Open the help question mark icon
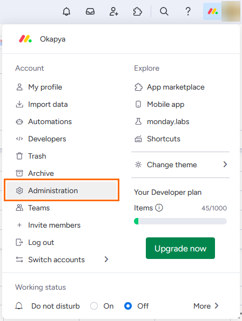 tap(188, 11)
